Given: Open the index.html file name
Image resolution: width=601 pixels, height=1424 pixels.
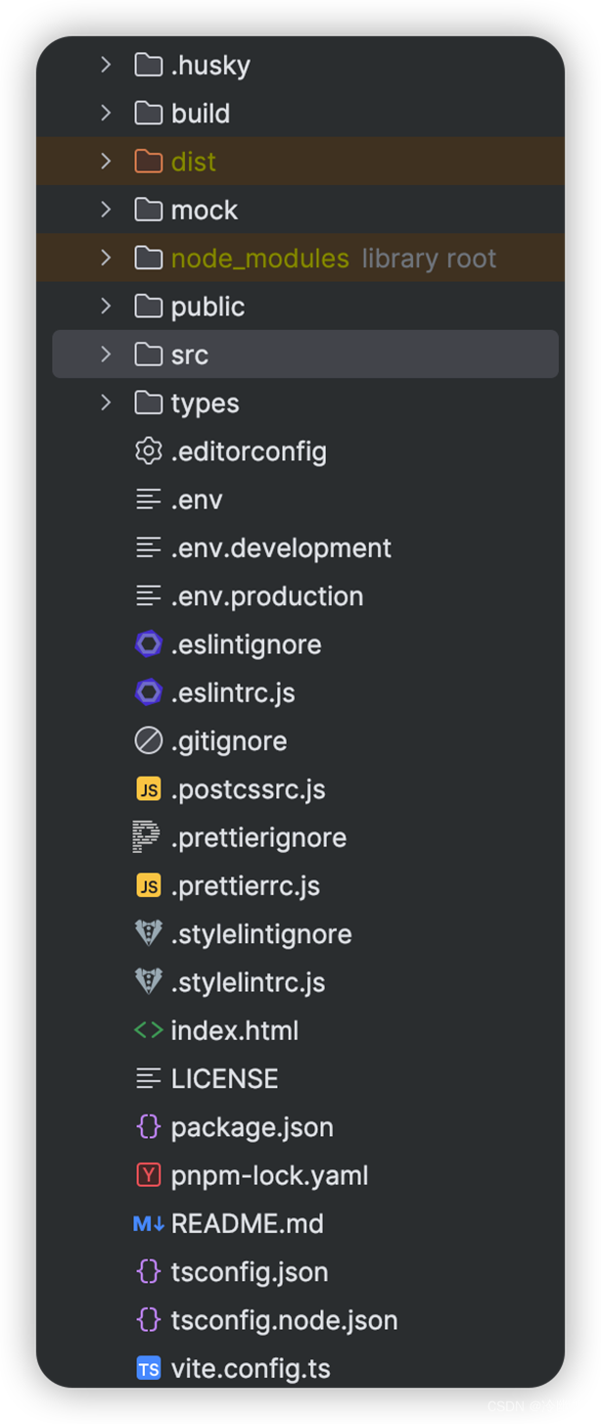Looking at the screenshot, I should pyautogui.click(x=235, y=1030).
